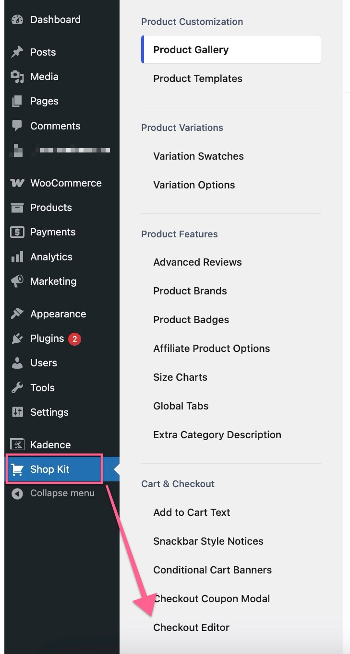Click the Shop Kit cart icon
The height and width of the screenshot is (654, 350).
(x=17, y=470)
